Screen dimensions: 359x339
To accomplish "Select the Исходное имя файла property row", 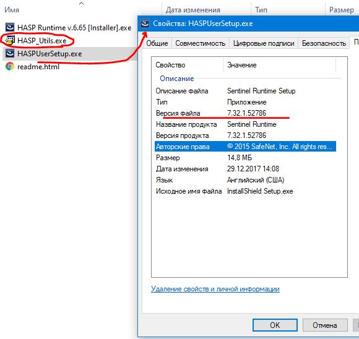I will (x=246, y=191).
